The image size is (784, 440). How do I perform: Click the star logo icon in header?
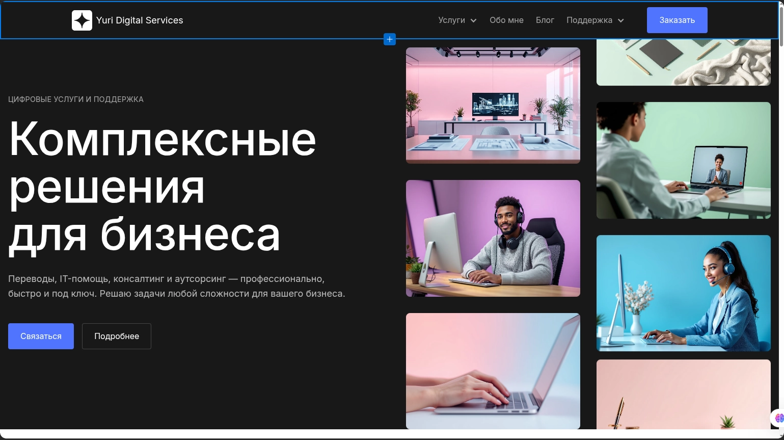(x=82, y=20)
